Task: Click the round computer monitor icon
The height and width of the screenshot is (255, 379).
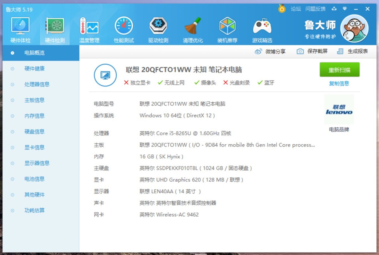Action: pos(105,75)
